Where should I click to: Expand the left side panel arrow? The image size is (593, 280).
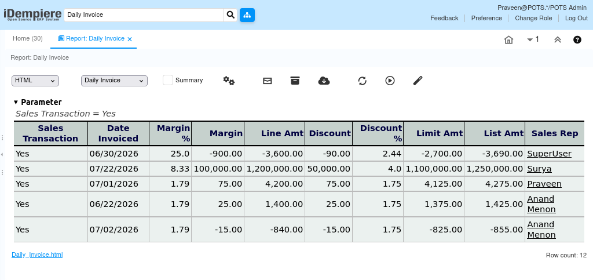[2, 154]
